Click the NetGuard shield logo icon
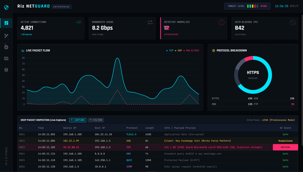303x172 pixels. point(6,7)
